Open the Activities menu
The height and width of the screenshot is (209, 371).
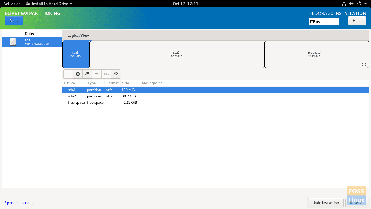point(12,4)
